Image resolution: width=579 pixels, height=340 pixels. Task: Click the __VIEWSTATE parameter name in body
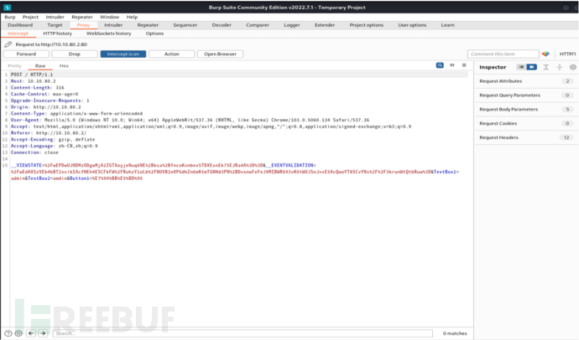click(x=26, y=166)
